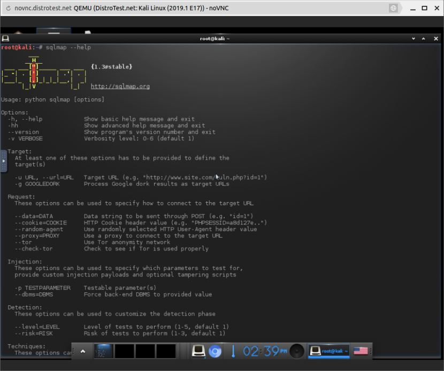Click the '--random-agent' option text
The width and height of the screenshot is (444, 371).
coord(39,229)
